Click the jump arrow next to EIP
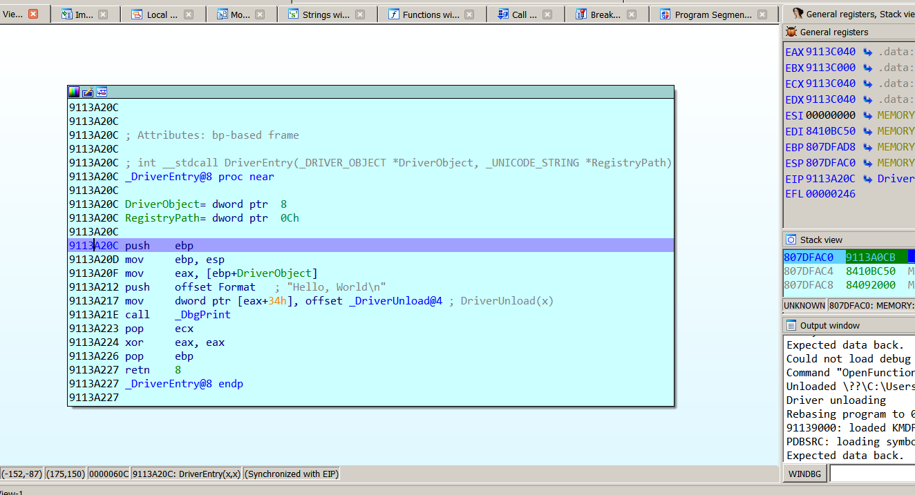This screenshot has width=915, height=495. pos(867,179)
